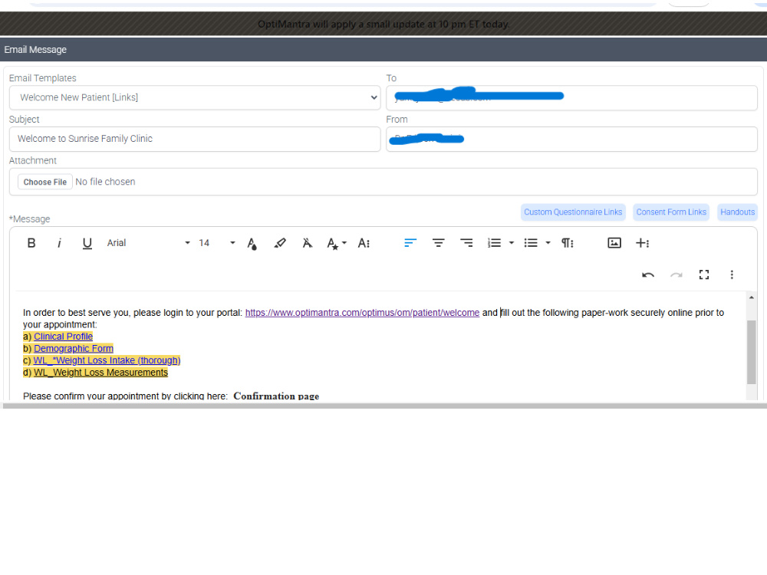Click Choose File for attachment
Screen dimensions: 767x575
point(45,182)
